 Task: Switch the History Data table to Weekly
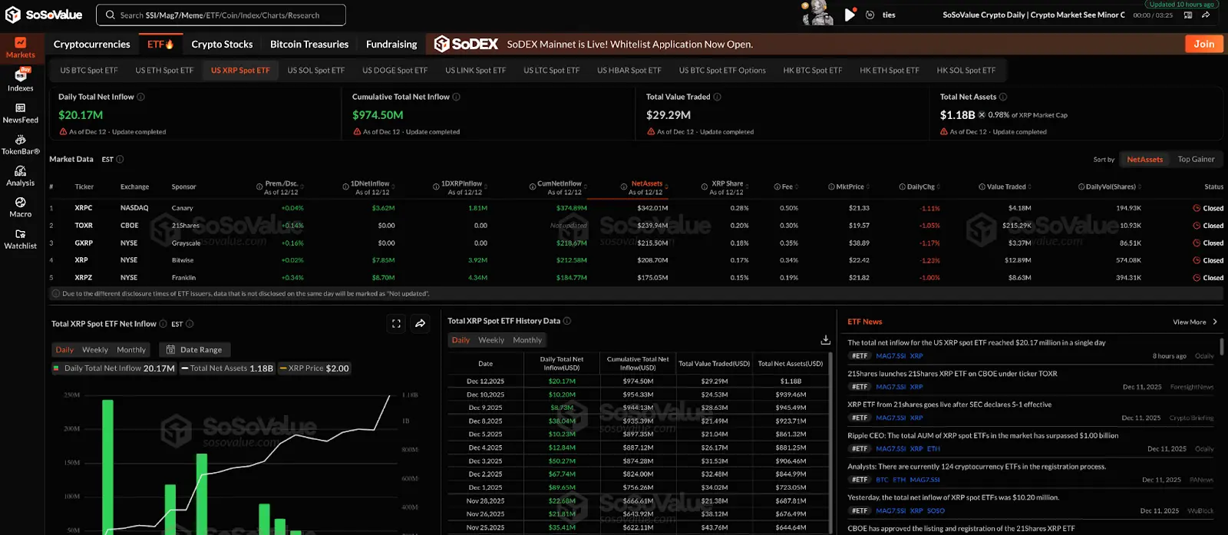[x=491, y=340]
